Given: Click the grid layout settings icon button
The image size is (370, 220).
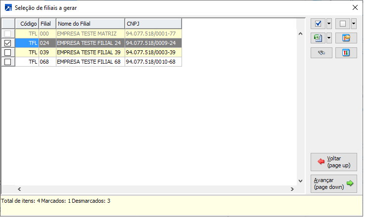Looking at the screenshot, I should click(346, 38).
